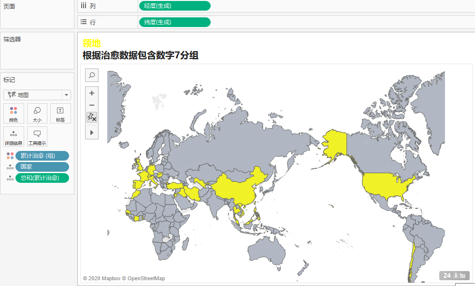Viewport: 475px width, 286px height.
Task: Open the 工具提示 tooltip mark card
Action: (37, 136)
